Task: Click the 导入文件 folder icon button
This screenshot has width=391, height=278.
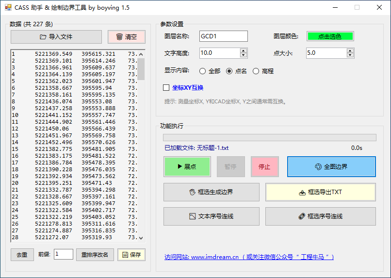Action: [x=56, y=37]
